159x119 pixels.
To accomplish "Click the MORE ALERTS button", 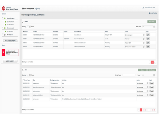I will point(10,61).
